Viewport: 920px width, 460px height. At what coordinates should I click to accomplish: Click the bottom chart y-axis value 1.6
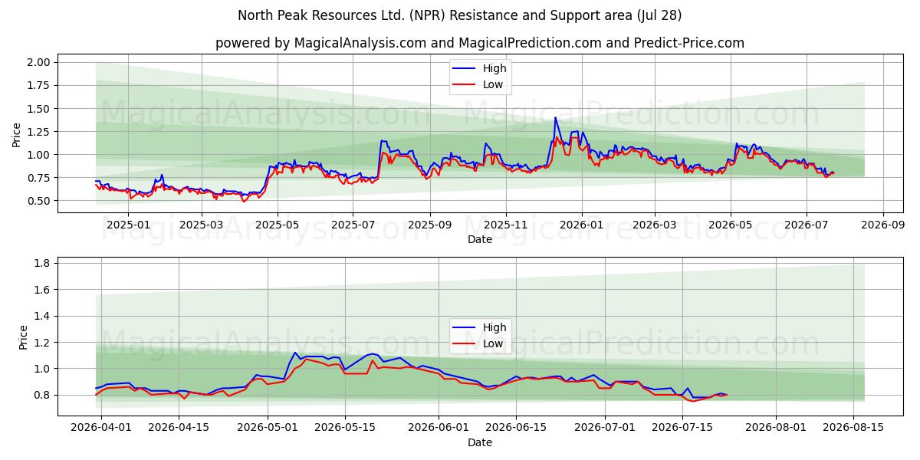click(x=42, y=290)
